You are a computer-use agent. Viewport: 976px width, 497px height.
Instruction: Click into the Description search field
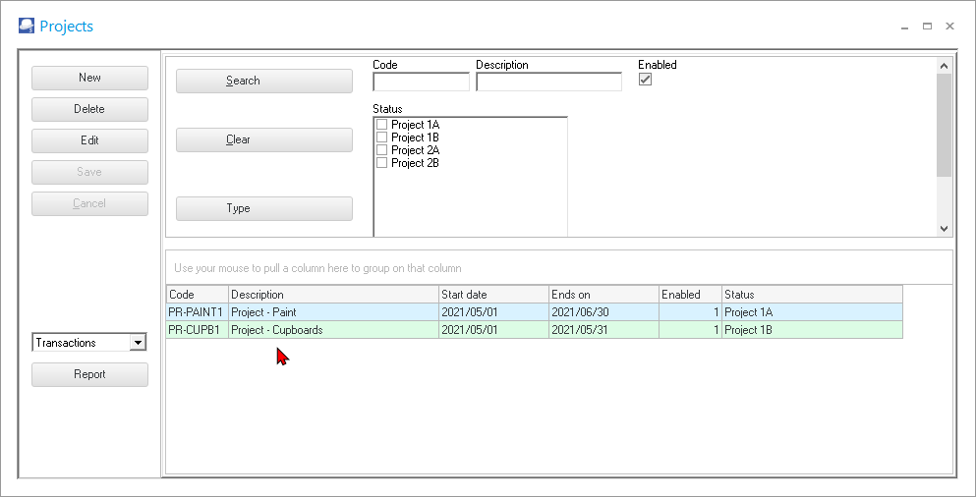(548, 82)
